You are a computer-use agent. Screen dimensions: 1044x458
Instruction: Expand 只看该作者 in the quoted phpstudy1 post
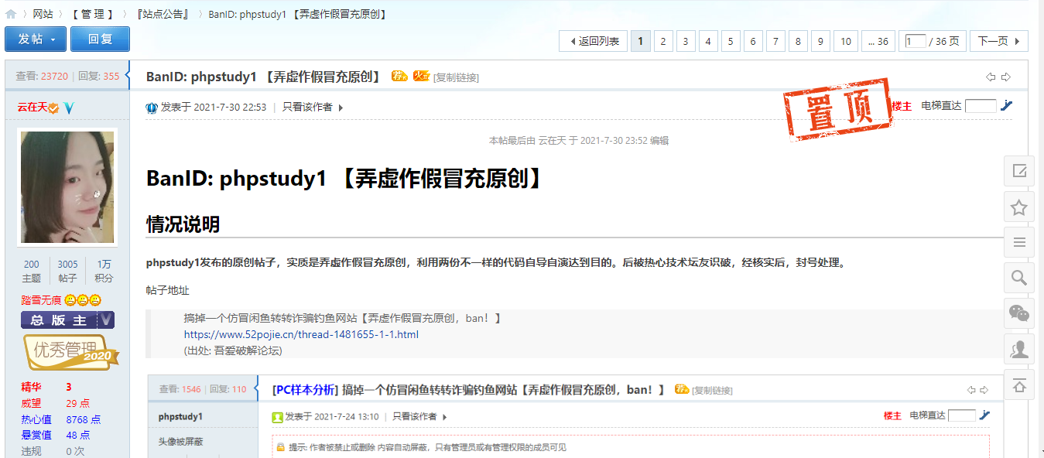(419, 416)
